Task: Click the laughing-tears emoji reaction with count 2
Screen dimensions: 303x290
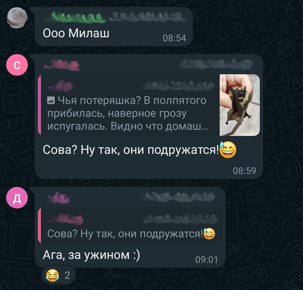Action: (x=58, y=275)
